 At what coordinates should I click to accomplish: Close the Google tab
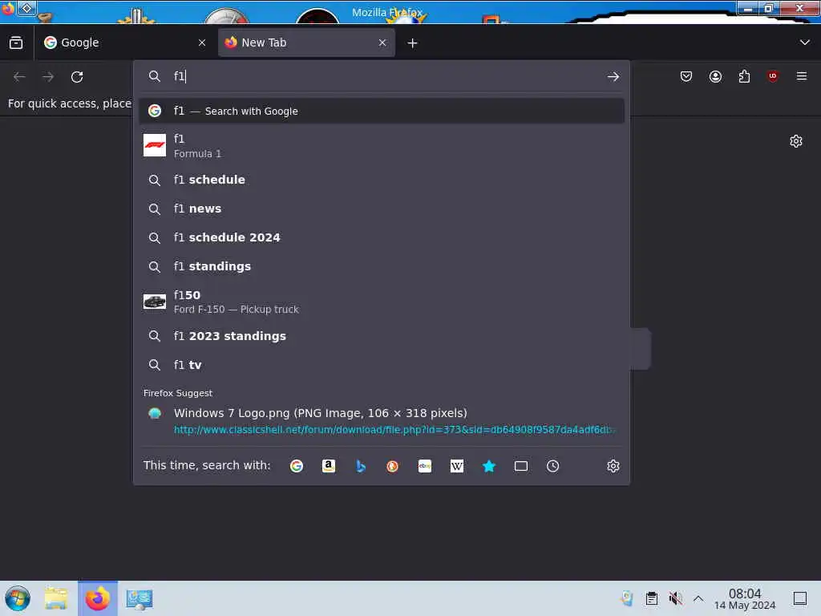[202, 43]
